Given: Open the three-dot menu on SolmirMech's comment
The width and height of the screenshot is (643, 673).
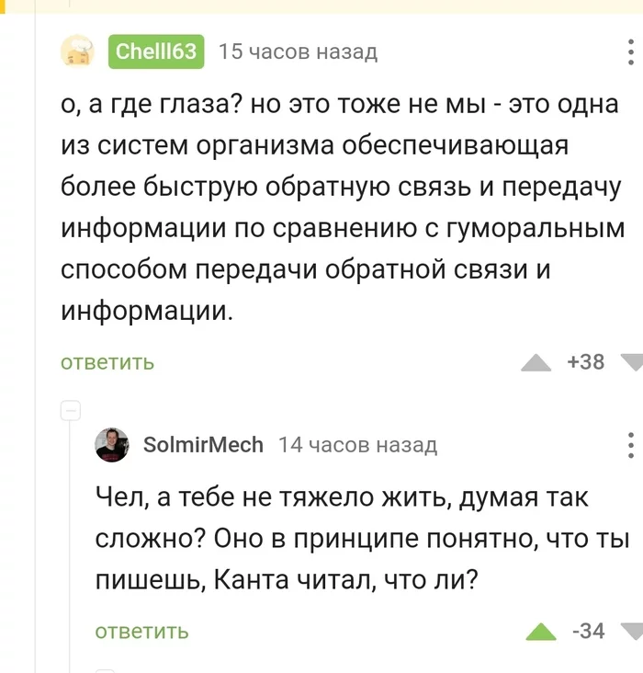Looking at the screenshot, I should tap(630, 445).
